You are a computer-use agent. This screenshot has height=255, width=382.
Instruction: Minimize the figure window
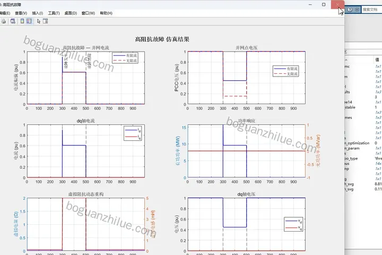pos(310,5)
